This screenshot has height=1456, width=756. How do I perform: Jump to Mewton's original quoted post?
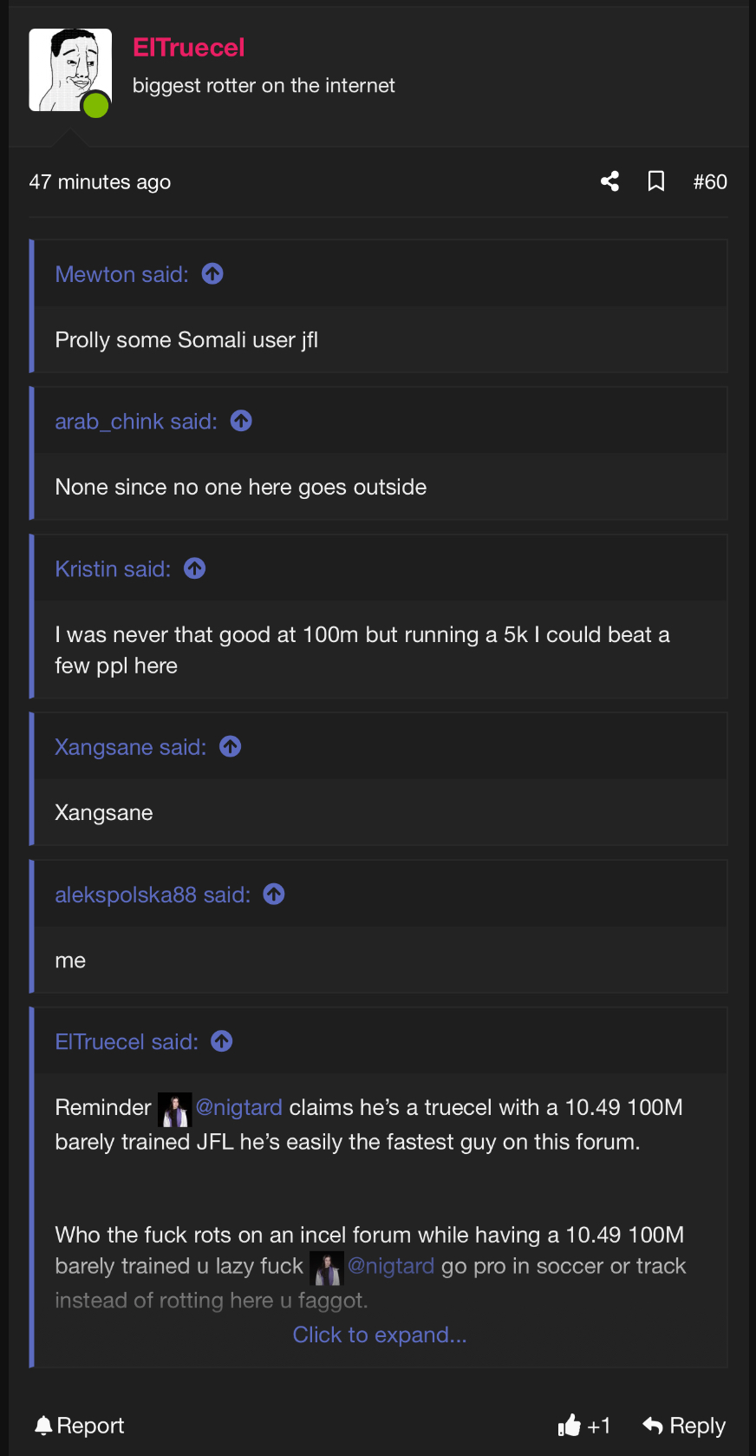(212, 274)
